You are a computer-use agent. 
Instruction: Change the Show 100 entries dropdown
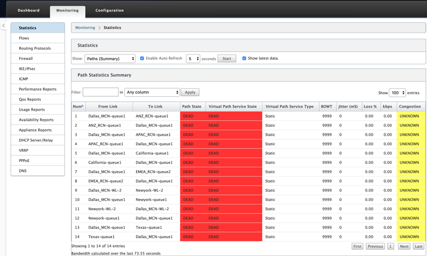coord(397,93)
